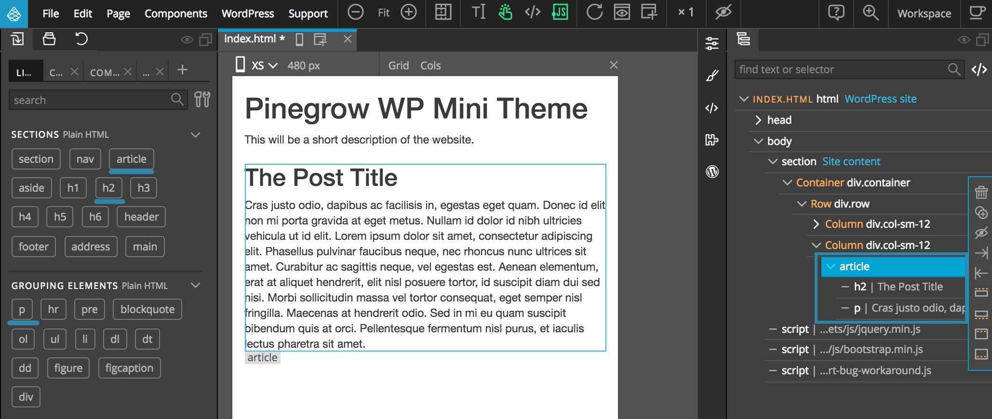Image resolution: width=992 pixels, height=419 pixels.
Task: Open library settings tools icon
Action: coord(202,100)
